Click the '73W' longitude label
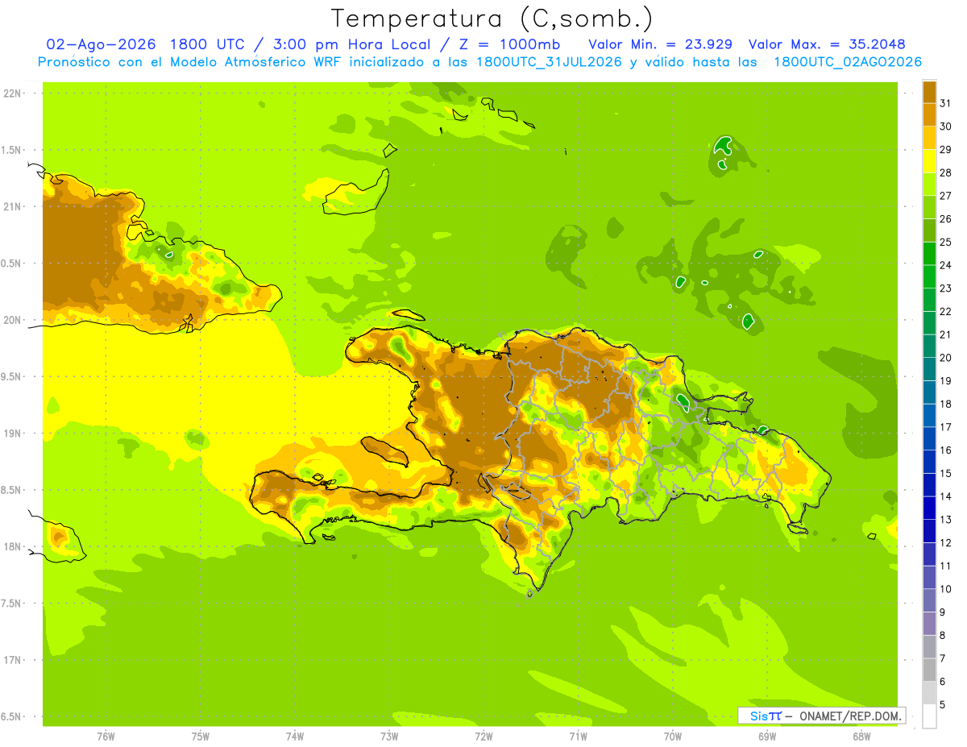This screenshot has width=967, height=747. [x=388, y=737]
